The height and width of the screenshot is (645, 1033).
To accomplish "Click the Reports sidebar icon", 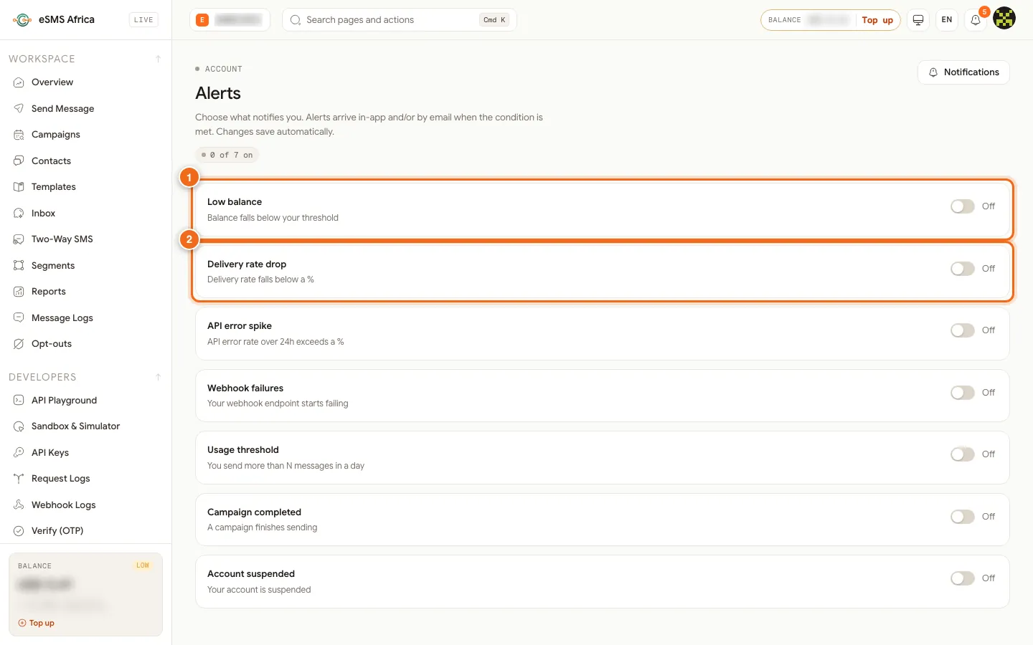I will coord(19,292).
